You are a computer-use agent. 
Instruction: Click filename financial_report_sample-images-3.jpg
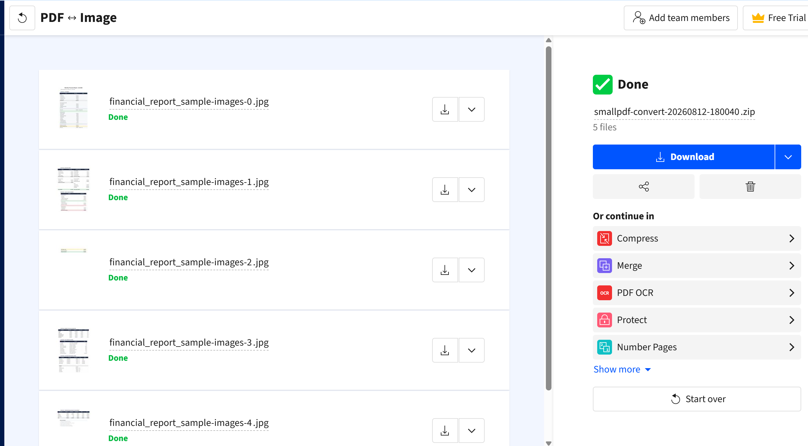pyautogui.click(x=189, y=342)
